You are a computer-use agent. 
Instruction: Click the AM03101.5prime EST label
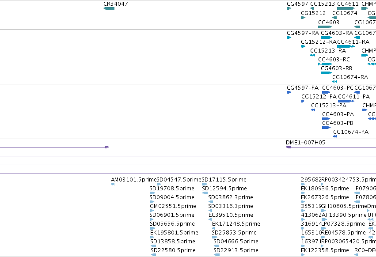(x=133, y=180)
